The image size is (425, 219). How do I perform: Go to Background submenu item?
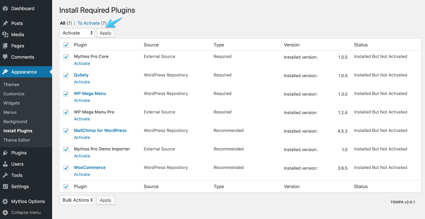[x=15, y=122]
